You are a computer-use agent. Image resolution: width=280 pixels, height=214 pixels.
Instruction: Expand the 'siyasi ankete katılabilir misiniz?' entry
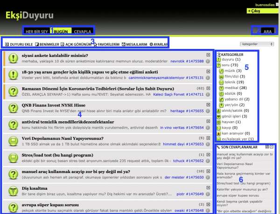click(208, 55)
